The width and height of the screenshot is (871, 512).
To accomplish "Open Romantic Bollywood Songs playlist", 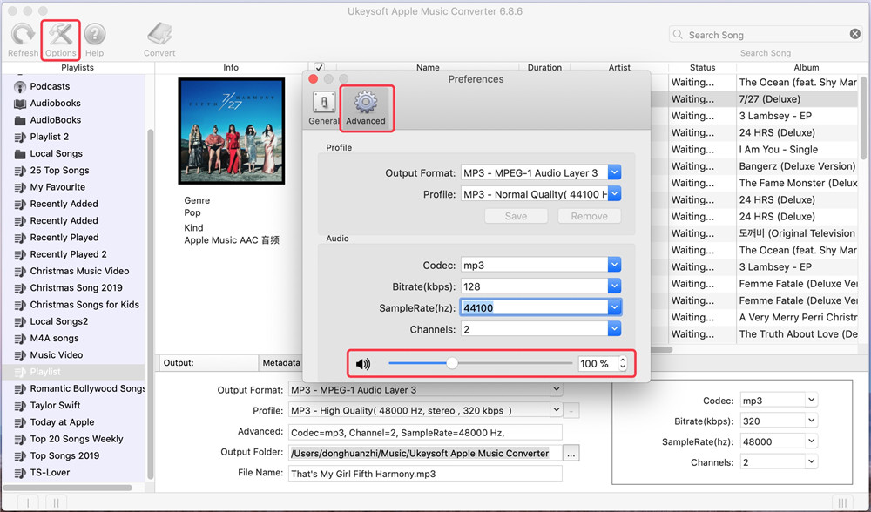I will 78,388.
